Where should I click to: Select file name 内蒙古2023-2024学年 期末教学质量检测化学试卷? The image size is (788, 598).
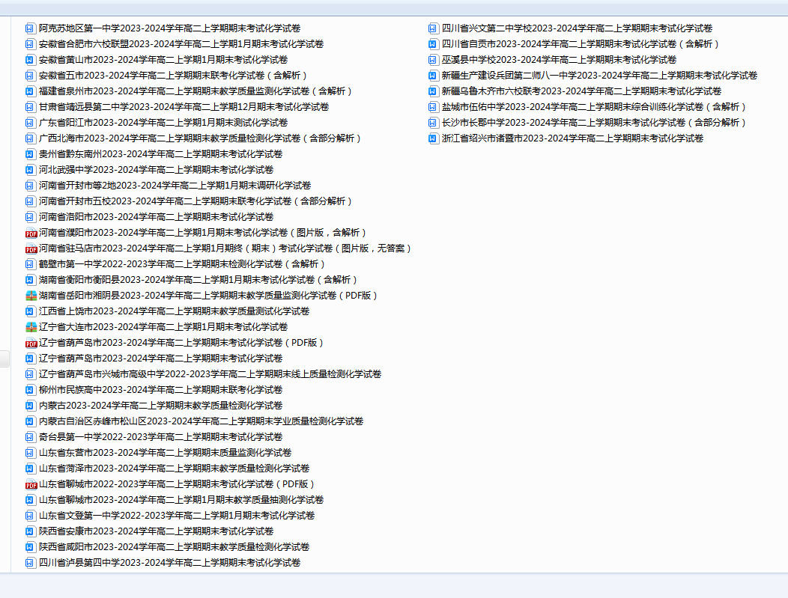click(x=161, y=405)
